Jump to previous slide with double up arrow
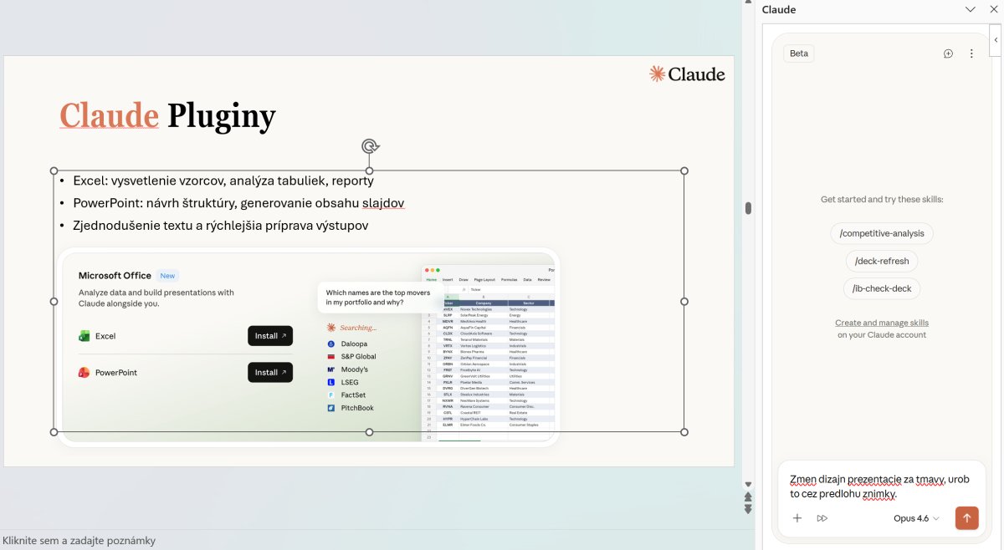 748,497
